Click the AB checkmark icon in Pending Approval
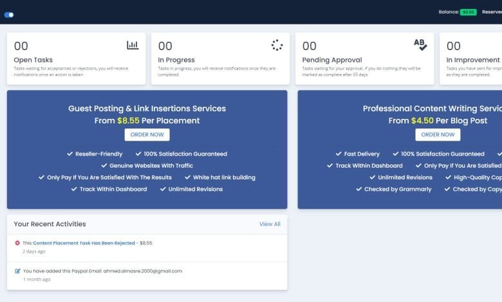Image resolution: width=502 pixels, height=302 pixels. pyautogui.click(x=420, y=44)
